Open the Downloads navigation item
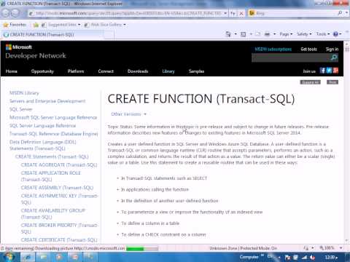This screenshot has height=262, width=350. click(138, 71)
